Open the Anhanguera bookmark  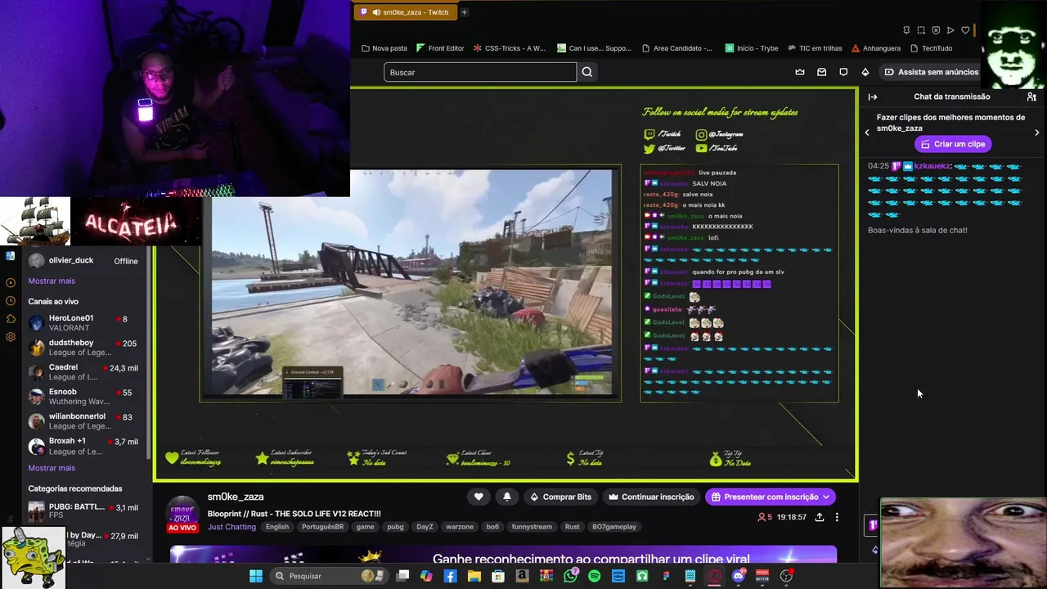click(x=876, y=48)
